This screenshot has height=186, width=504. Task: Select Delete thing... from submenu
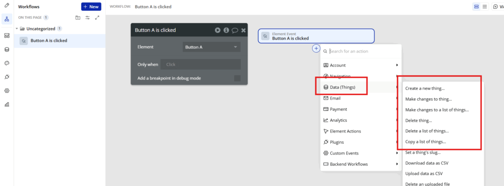tap(418, 121)
